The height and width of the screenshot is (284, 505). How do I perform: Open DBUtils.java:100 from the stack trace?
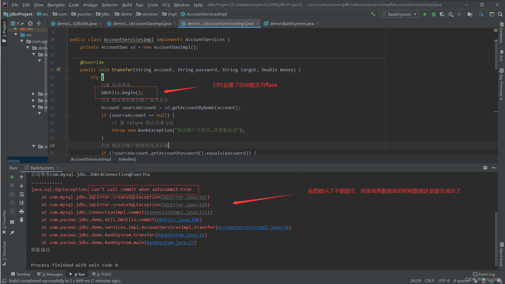coord(178,220)
